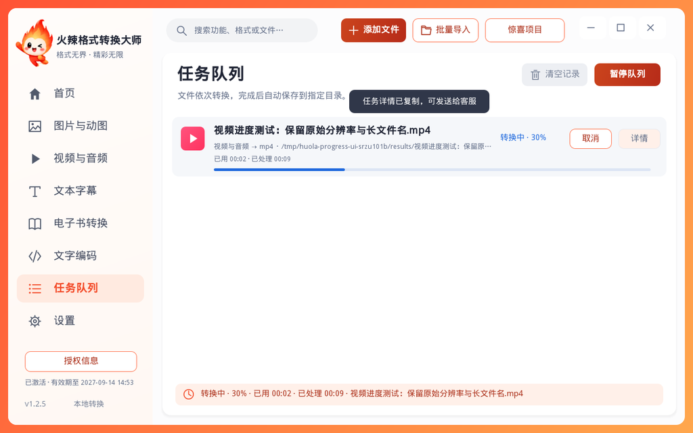This screenshot has width=693, height=433.
Task: Click the task file name ending .mp4
Action: click(x=322, y=131)
